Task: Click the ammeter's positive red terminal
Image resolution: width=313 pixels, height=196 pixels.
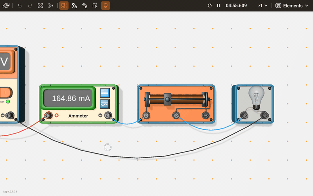Action: (x=48, y=115)
